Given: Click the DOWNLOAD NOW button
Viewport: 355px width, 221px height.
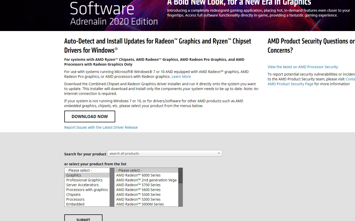Looking at the screenshot, I should click(90, 116).
